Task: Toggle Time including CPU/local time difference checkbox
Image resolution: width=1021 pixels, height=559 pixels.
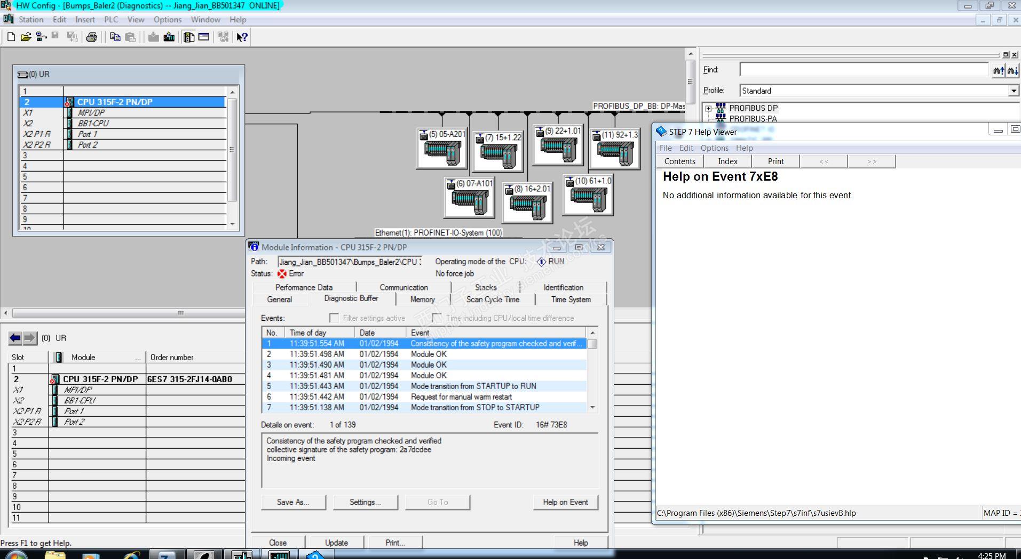Action: tap(437, 318)
